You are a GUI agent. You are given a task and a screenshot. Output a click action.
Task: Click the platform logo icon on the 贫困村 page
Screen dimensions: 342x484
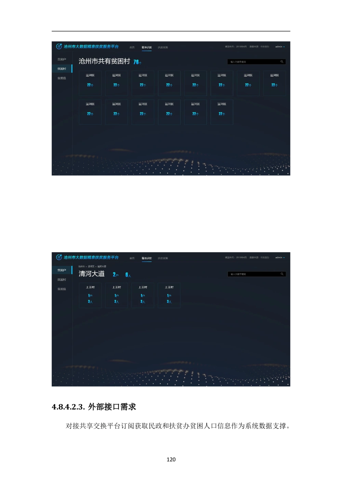[59, 47]
